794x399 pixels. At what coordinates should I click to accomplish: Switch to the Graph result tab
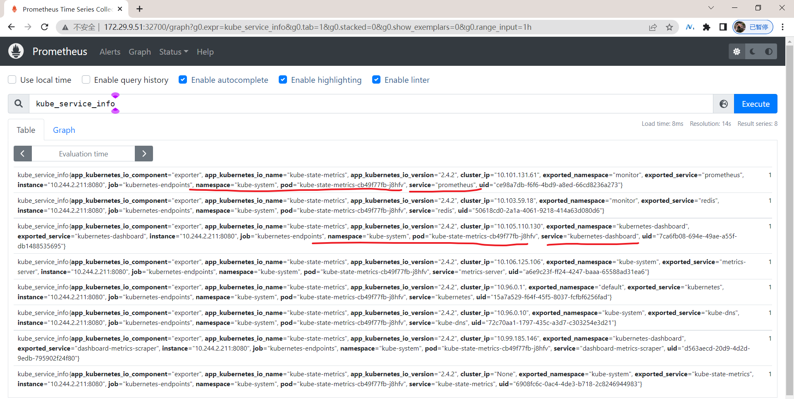(x=64, y=130)
